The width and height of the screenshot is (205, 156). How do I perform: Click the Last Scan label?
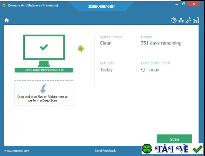click(107, 63)
